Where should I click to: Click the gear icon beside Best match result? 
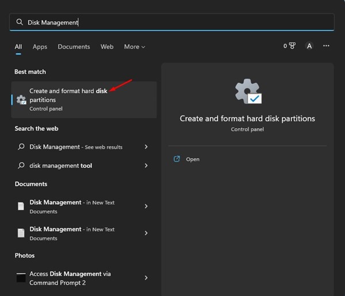tap(21, 100)
